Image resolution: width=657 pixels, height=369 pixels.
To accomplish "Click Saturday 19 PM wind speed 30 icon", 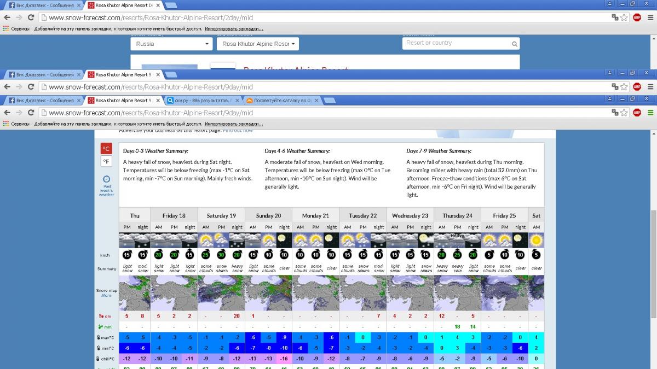I will [x=221, y=254].
